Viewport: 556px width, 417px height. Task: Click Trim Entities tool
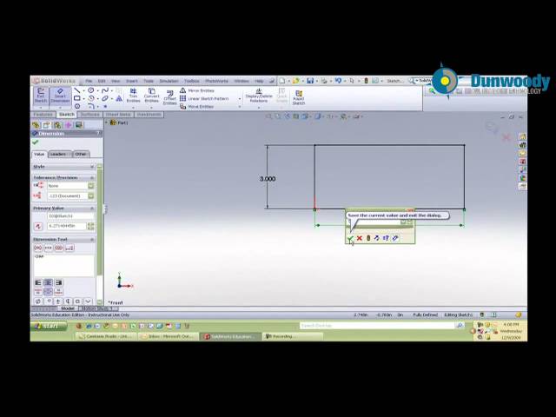click(133, 96)
